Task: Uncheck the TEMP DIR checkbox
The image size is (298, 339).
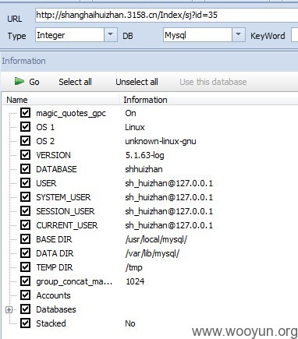Action: 25,267
